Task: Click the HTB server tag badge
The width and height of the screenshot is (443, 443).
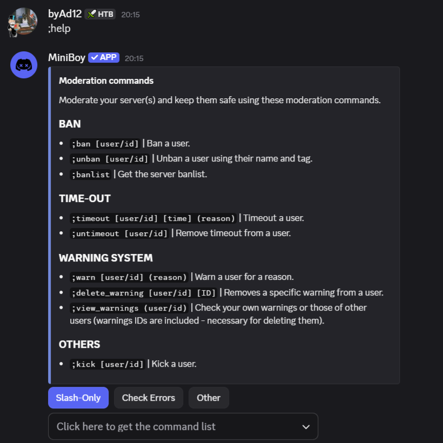Action: click(100, 14)
